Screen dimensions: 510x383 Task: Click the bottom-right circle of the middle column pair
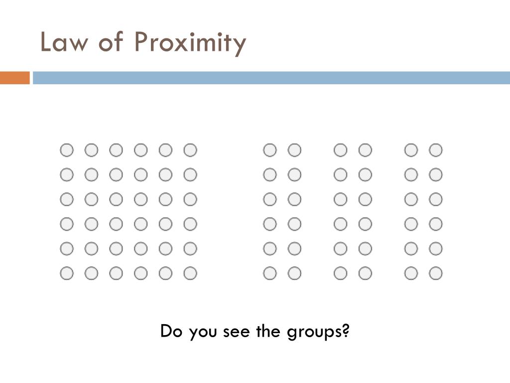click(x=365, y=273)
